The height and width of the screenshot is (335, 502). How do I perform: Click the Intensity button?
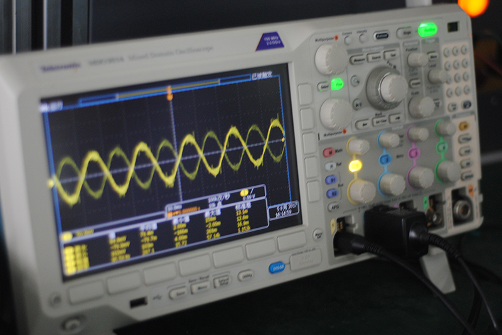[x=363, y=38]
